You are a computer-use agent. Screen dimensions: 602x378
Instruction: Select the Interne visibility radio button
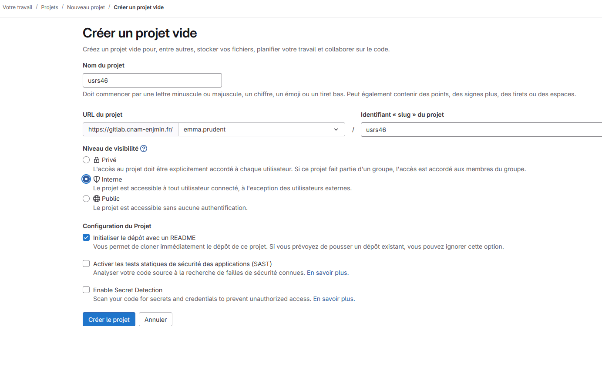tap(86, 179)
